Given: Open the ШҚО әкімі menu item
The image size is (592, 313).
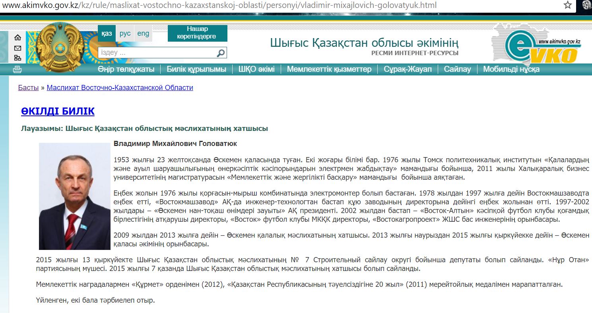Looking at the screenshot, I should (256, 69).
